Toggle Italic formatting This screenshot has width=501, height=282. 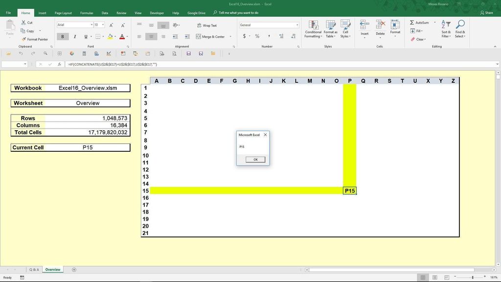click(75, 36)
